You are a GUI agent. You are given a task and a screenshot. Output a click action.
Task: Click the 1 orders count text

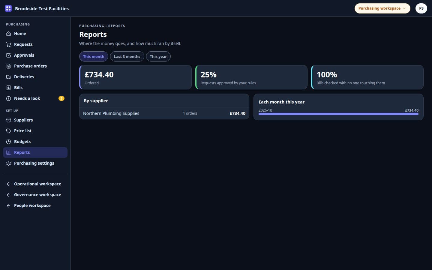point(190,113)
